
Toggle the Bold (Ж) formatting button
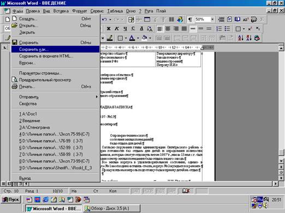(109, 29)
